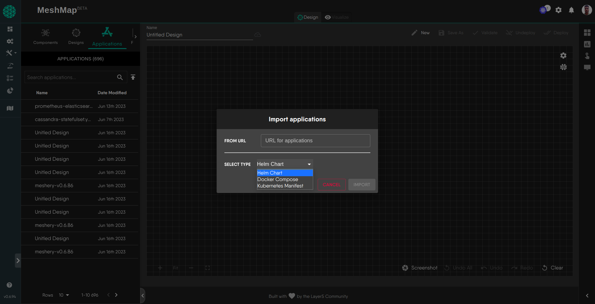The height and width of the screenshot is (304, 595).
Task: Open the monitor display icon on right rail
Action: click(587, 67)
